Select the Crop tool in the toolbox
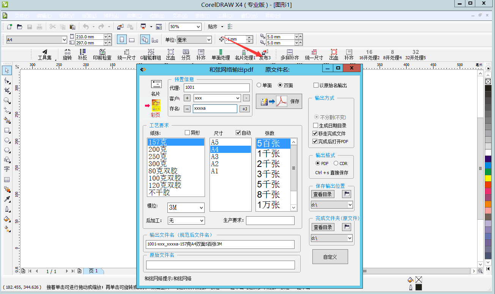 click(7, 90)
